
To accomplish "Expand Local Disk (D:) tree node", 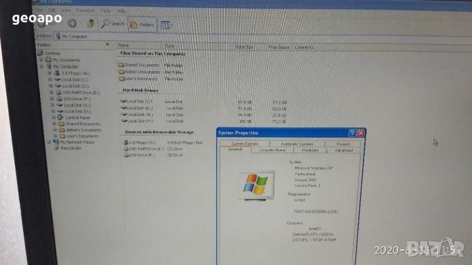I will point(51,86).
